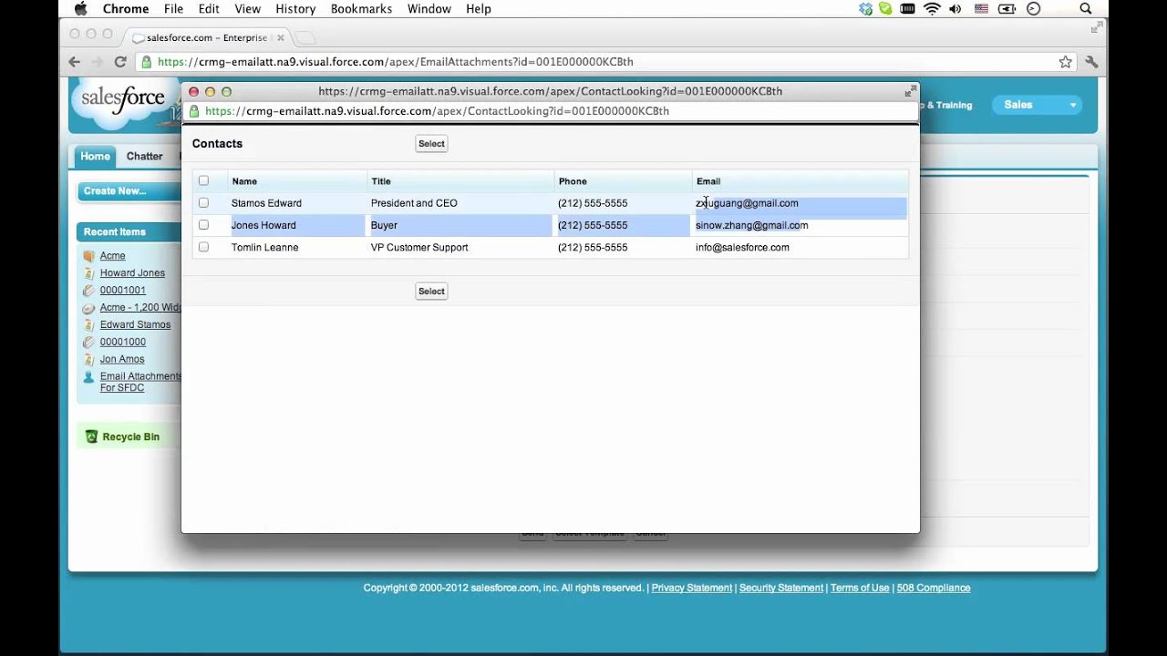Open Edward Stamos in Recent Items
The height and width of the screenshot is (656, 1167).
click(x=135, y=325)
